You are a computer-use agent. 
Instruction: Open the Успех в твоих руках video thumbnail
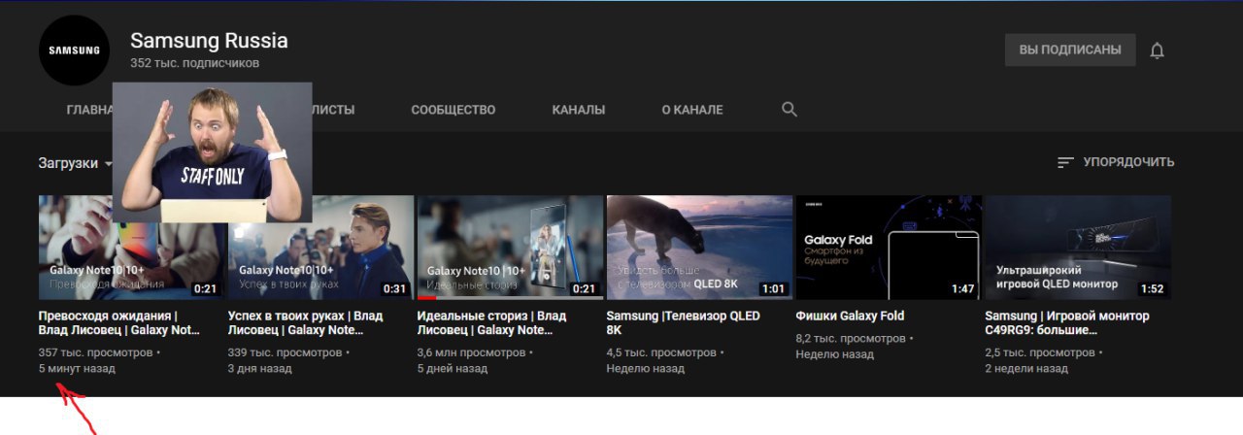point(321,247)
